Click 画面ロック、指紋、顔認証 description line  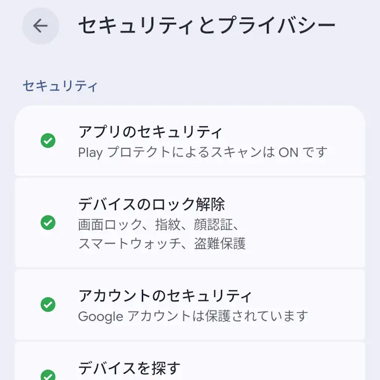click(x=158, y=224)
